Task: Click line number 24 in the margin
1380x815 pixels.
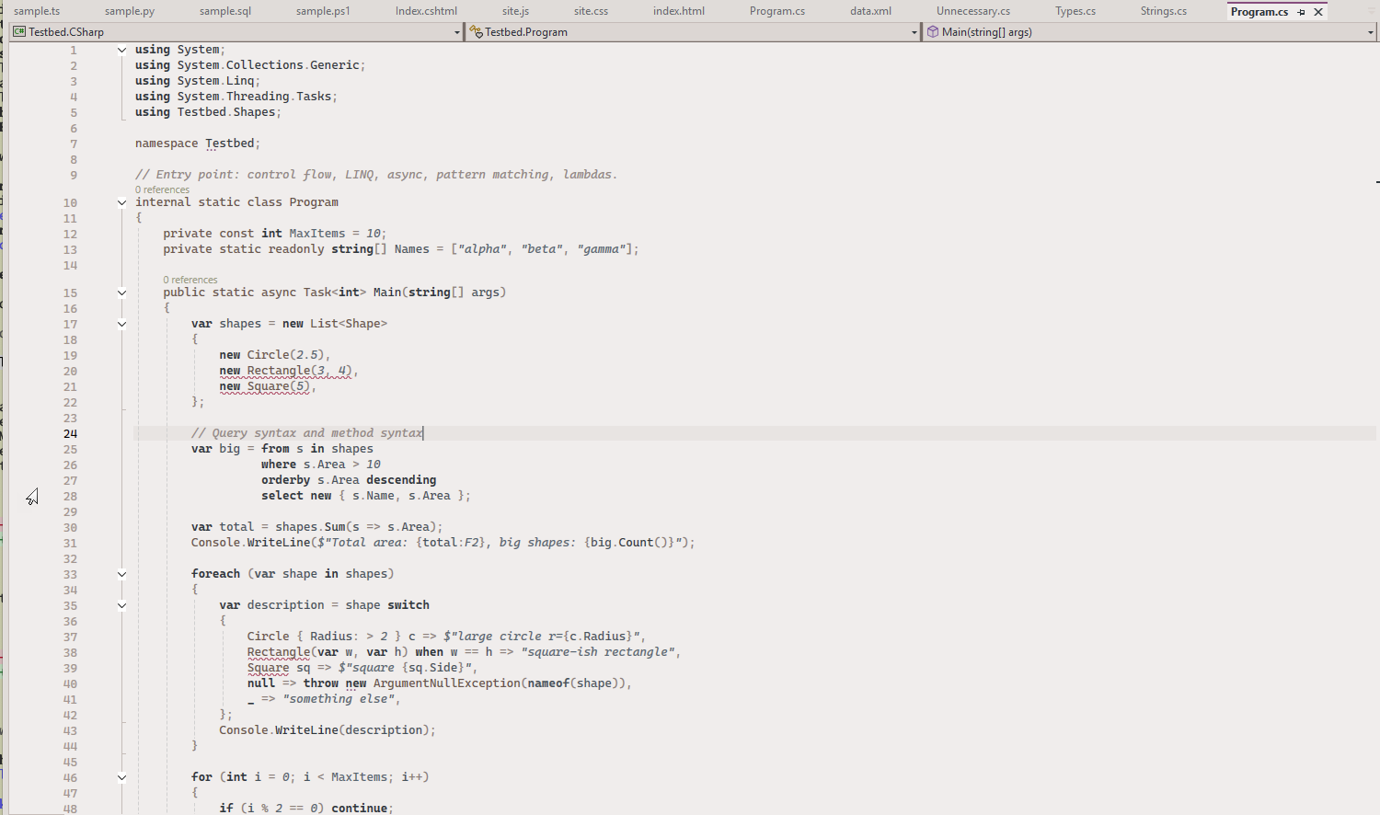Action: 71,433
